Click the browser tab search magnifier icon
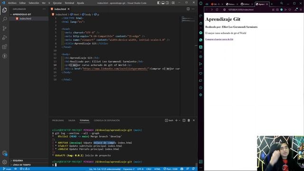304x171 pixels. [282, 3]
